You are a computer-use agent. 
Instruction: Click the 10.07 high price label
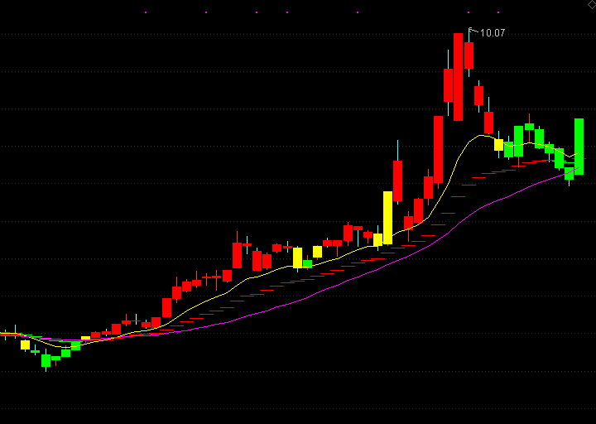click(493, 33)
